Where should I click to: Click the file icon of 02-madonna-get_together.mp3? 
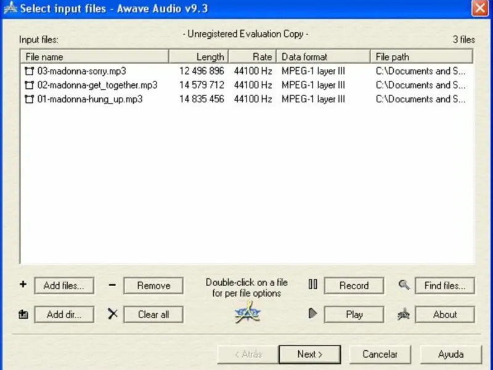29,85
